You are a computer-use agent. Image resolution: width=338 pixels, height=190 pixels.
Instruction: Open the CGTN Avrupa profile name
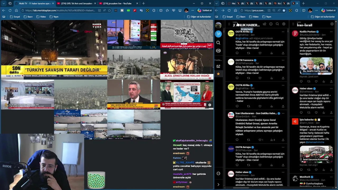(243, 147)
